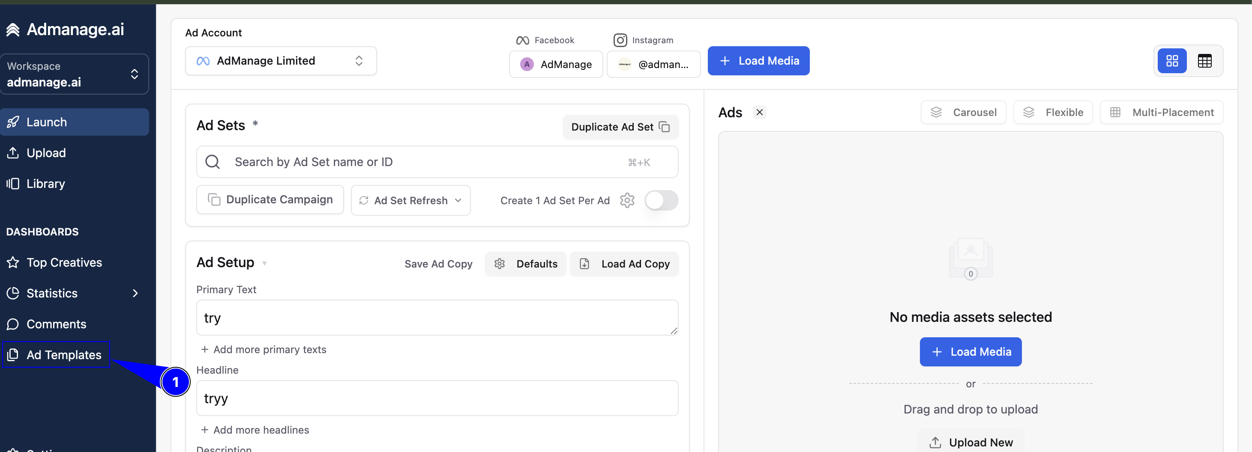The image size is (1252, 452).
Task: Click the Ad Set Refresh circular arrows icon
Action: coord(363,200)
